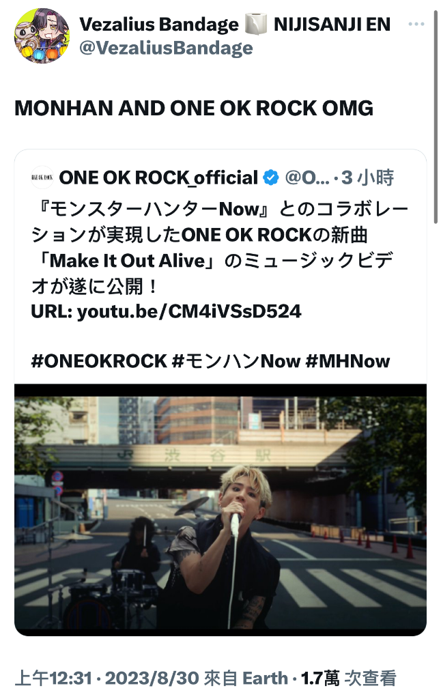Screen dimensions: 441x699
Task: Click ONE OK ROCK_official small avatar logo
Action: pyautogui.click(x=42, y=177)
